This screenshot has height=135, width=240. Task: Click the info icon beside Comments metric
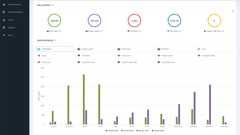(x=140, y=31)
